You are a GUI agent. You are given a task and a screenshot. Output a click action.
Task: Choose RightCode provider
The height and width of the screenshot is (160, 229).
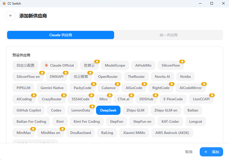[161, 88]
